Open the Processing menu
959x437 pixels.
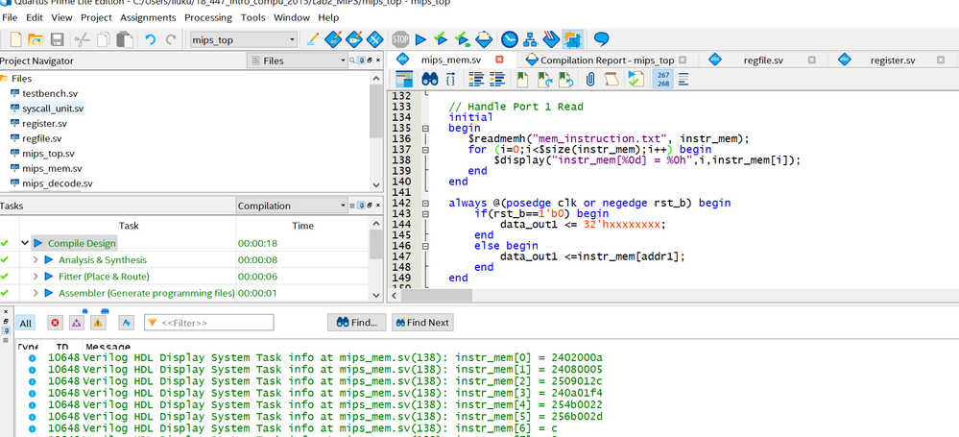(x=207, y=17)
